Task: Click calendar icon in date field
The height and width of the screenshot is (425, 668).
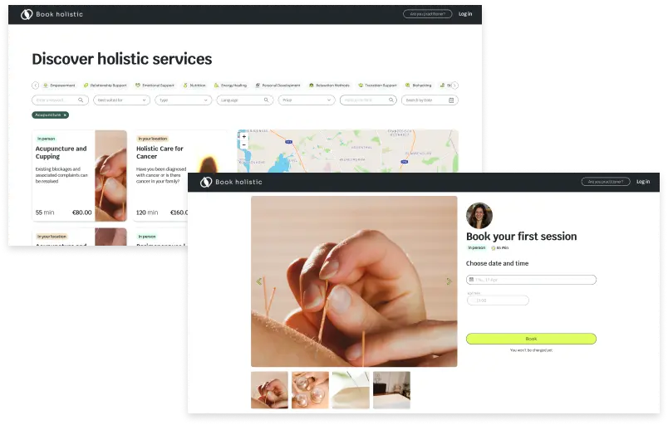Action: coord(471,280)
